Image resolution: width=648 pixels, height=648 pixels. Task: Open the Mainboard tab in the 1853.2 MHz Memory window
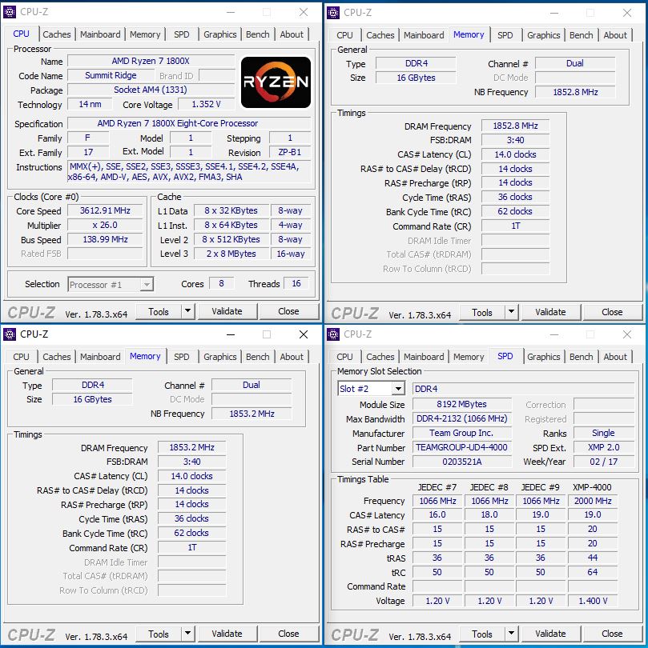click(x=100, y=357)
